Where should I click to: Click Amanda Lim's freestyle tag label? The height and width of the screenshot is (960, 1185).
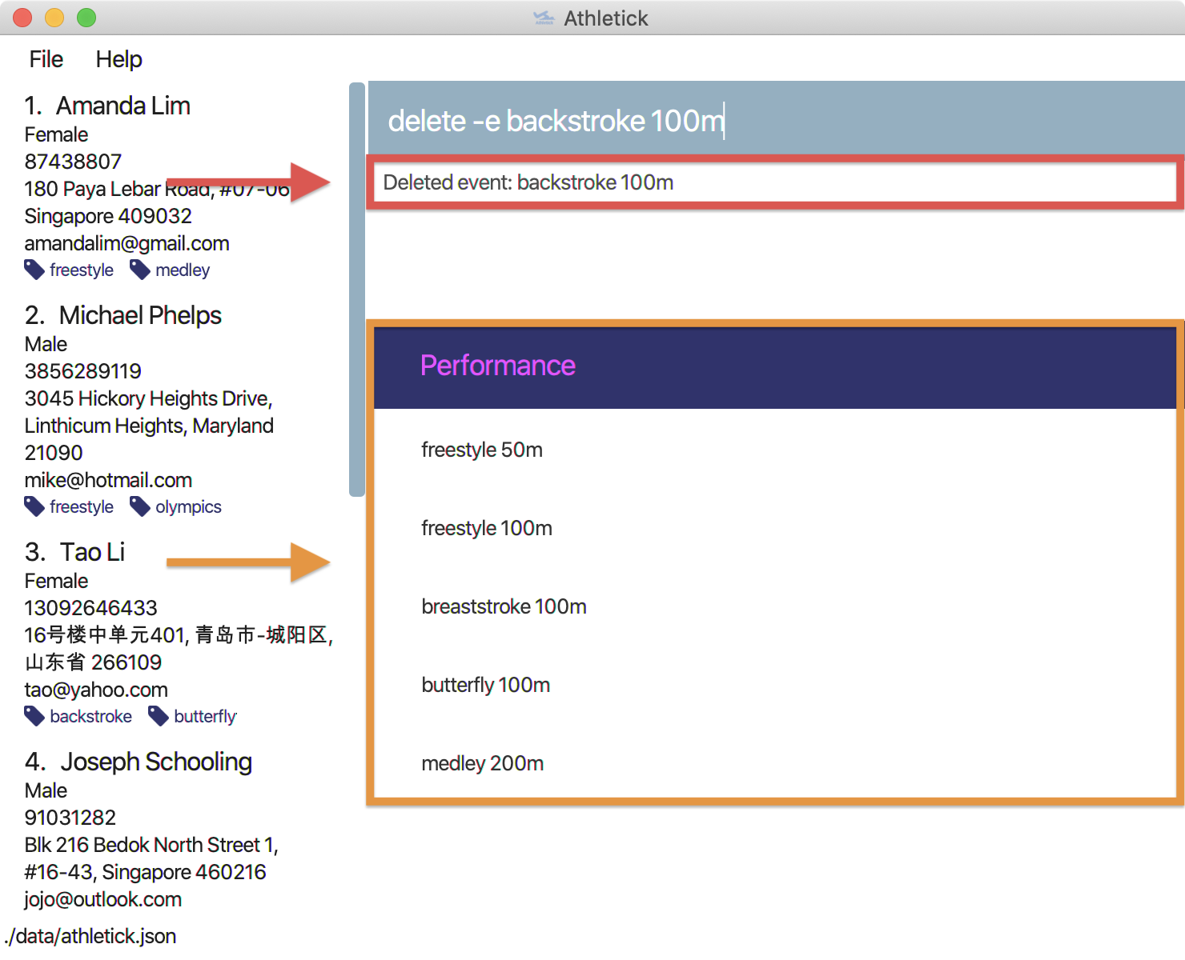(x=82, y=270)
